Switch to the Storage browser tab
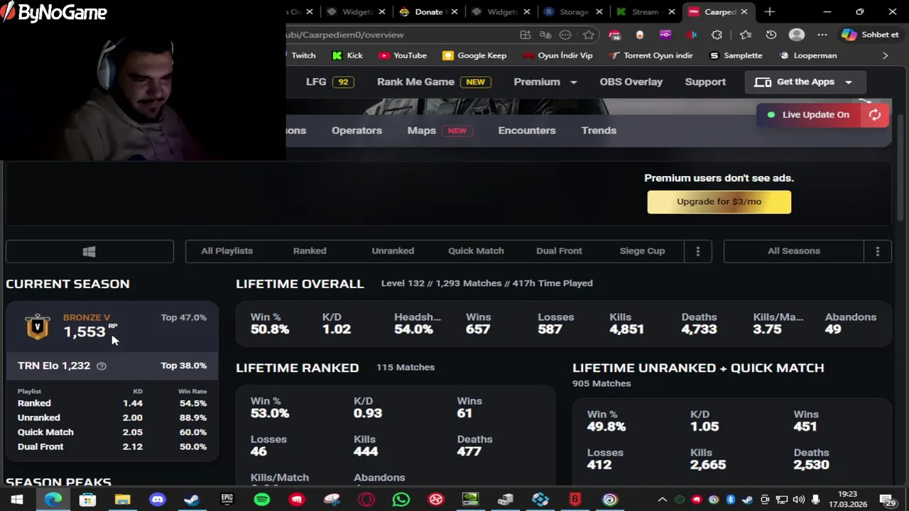The height and width of the screenshot is (511, 909). click(x=574, y=12)
